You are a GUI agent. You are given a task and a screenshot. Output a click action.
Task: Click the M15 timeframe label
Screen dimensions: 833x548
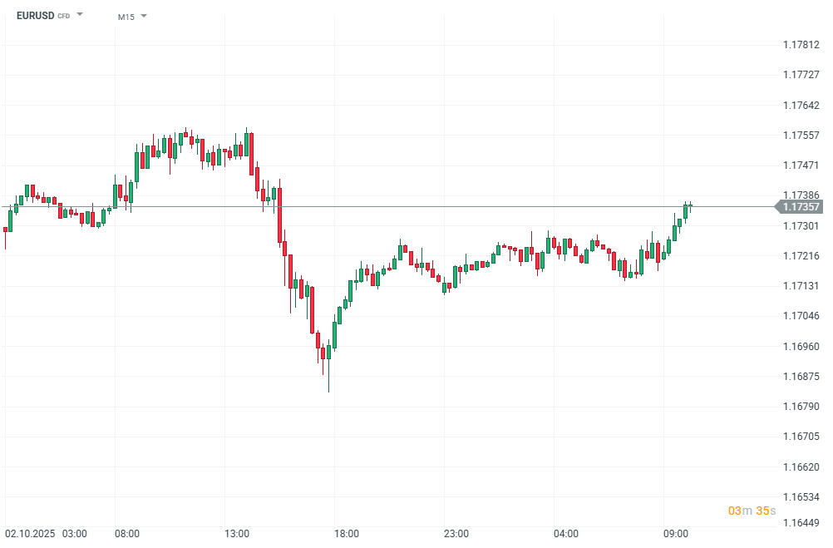[x=126, y=17]
